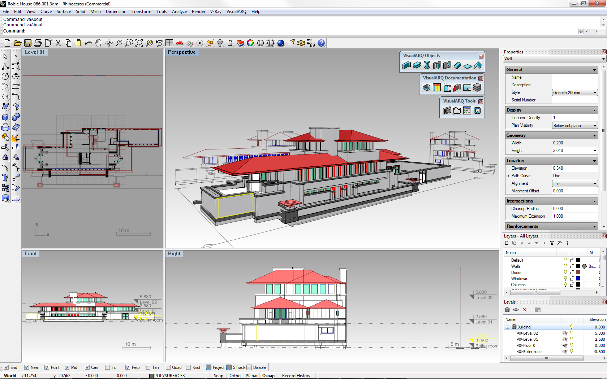Collapse the Building tree node in Levels
The width and height of the screenshot is (607, 379).
click(x=507, y=327)
